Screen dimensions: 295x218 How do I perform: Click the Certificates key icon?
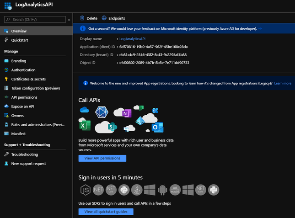[x=6, y=79]
